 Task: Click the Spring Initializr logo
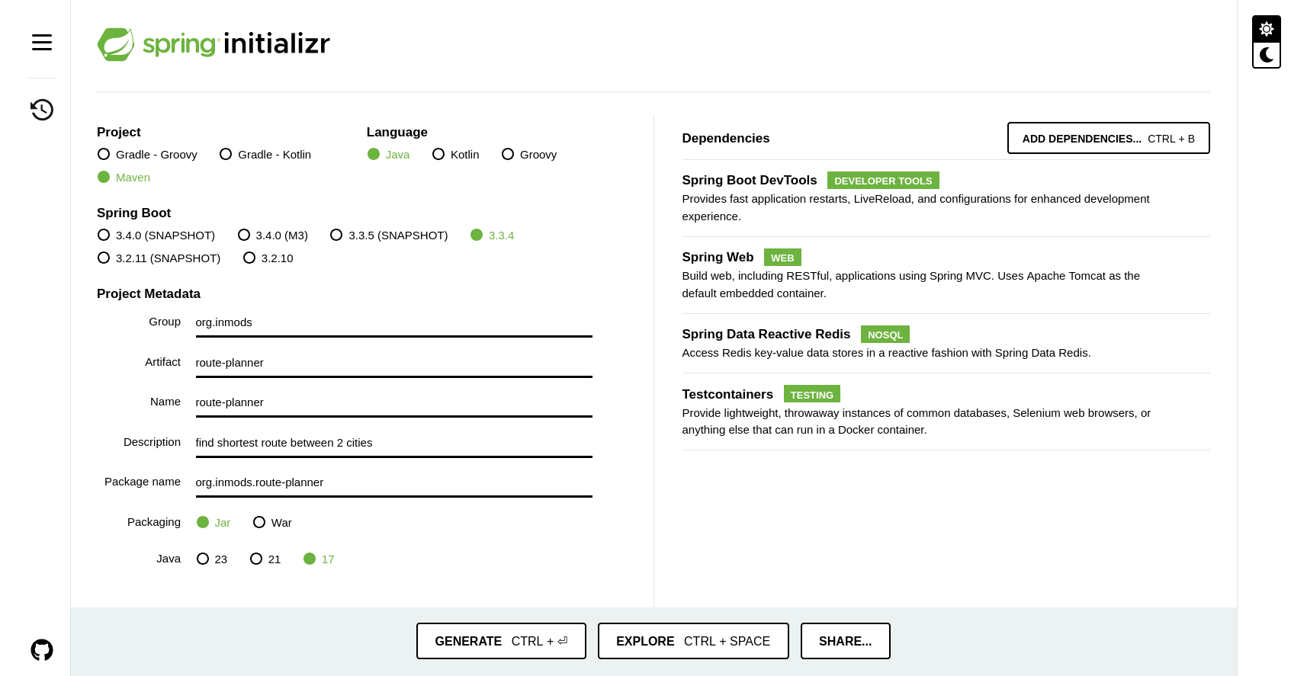(214, 44)
